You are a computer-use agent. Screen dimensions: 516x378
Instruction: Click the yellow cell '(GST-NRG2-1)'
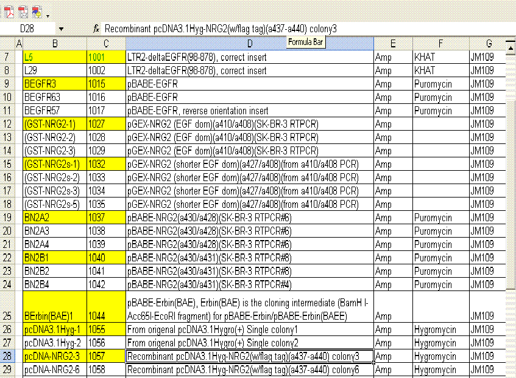click(x=55, y=124)
